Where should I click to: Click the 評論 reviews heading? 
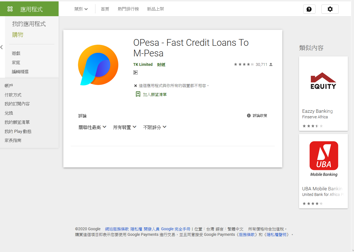83,116
